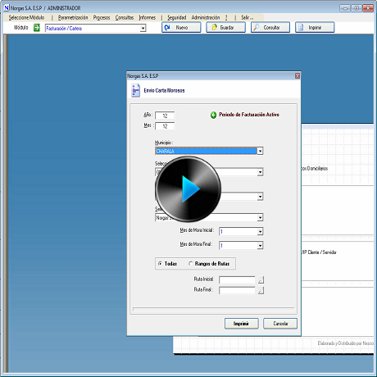Open the Mes de Mora Final dropdown
Viewport: 377px width, 377px height.
[260, 246]
